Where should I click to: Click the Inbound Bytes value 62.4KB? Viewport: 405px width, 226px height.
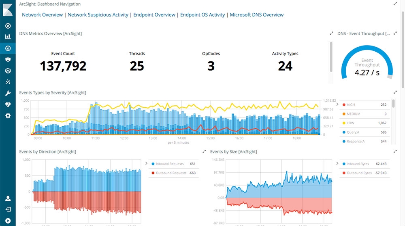tap(381, 164)
